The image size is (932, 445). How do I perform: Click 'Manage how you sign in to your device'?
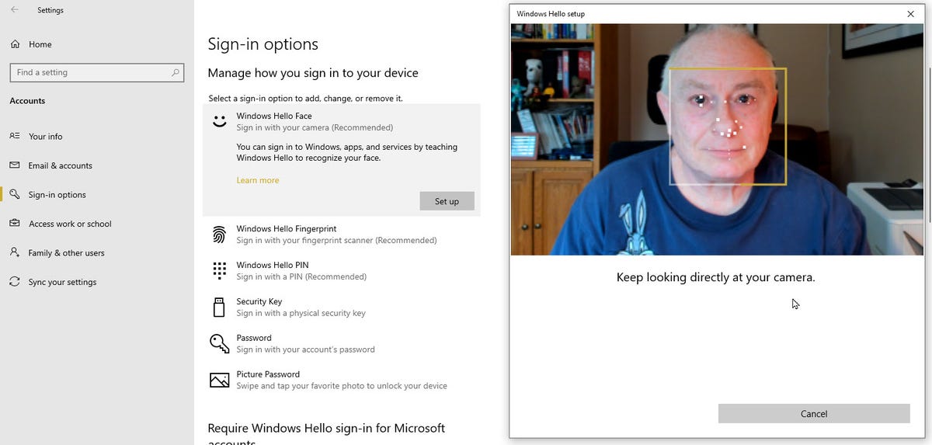coord(313,73)
